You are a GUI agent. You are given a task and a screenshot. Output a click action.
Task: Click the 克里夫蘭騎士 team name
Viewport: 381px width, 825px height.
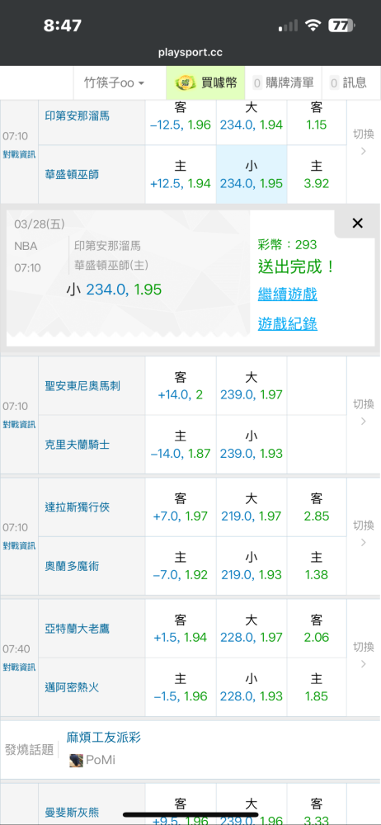point(78,445)
